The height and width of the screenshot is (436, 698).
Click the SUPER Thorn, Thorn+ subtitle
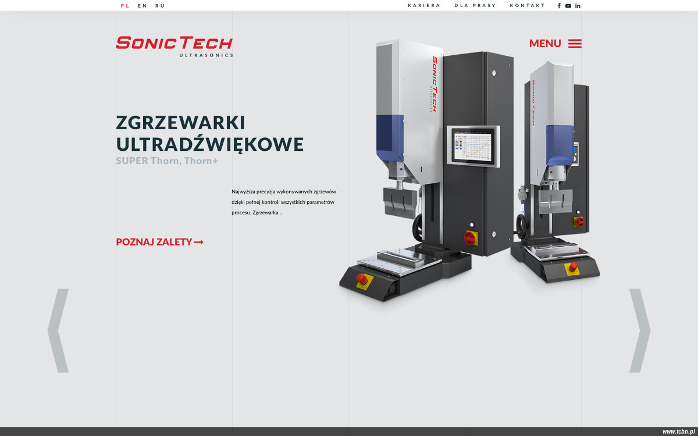(x=167, y=161)
